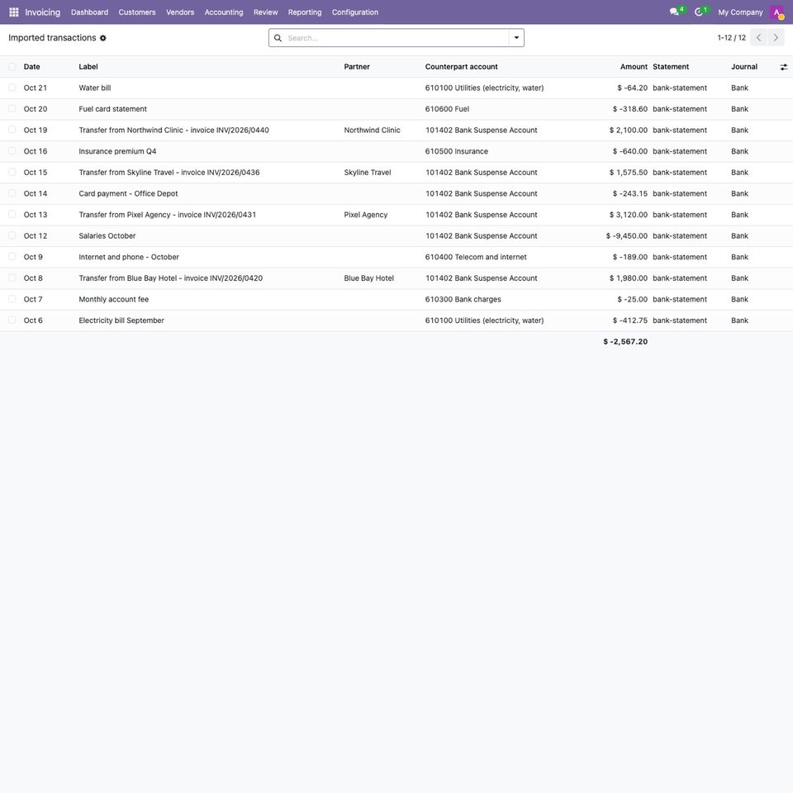This screenshot has height=793, width=793.
Task: Click the gear icon beside Imported transactions
Action: pos(103,38)
